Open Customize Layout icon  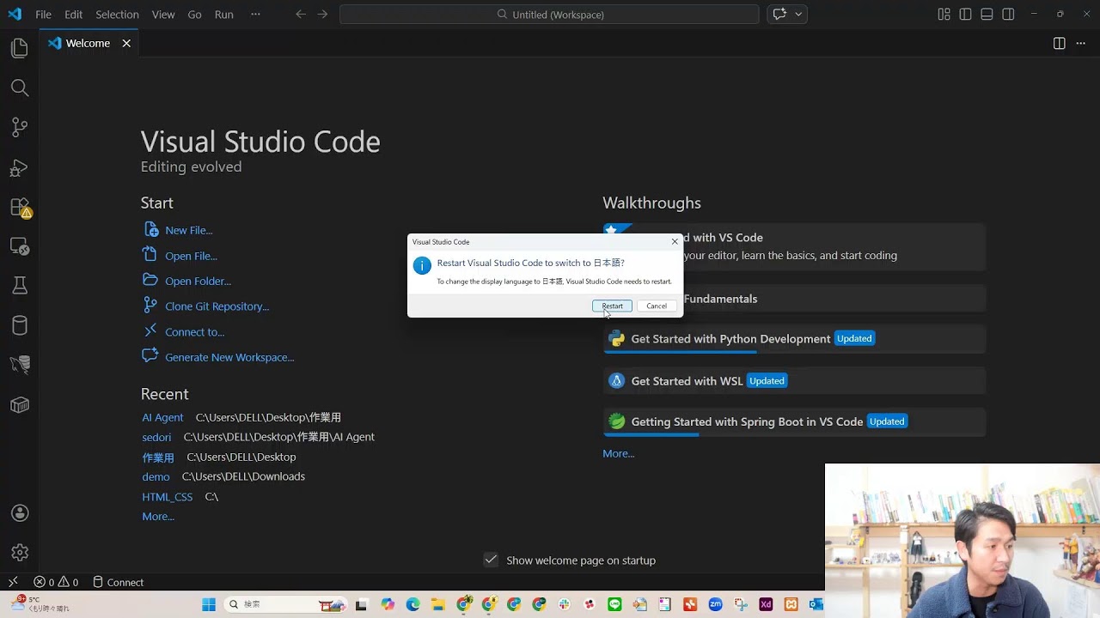tap(944, 15)
